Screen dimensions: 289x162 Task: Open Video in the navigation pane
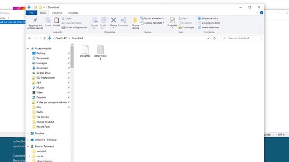tap(39, 92)
